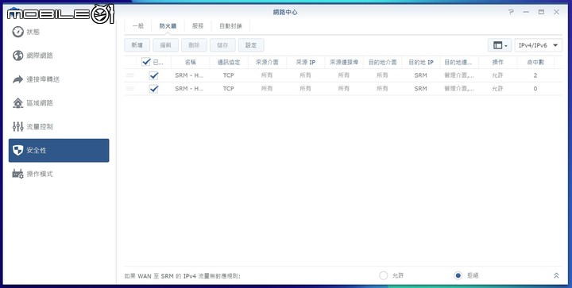Sort by the 名稱 column header
The width and height of the screenshot is (572, 288).
[x=190, y=62]
